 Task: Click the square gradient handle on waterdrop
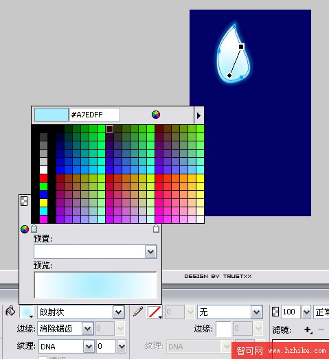(x=241, y=47)
